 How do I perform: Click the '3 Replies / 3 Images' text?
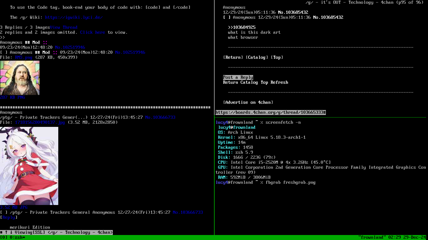(x=25, y=27)
